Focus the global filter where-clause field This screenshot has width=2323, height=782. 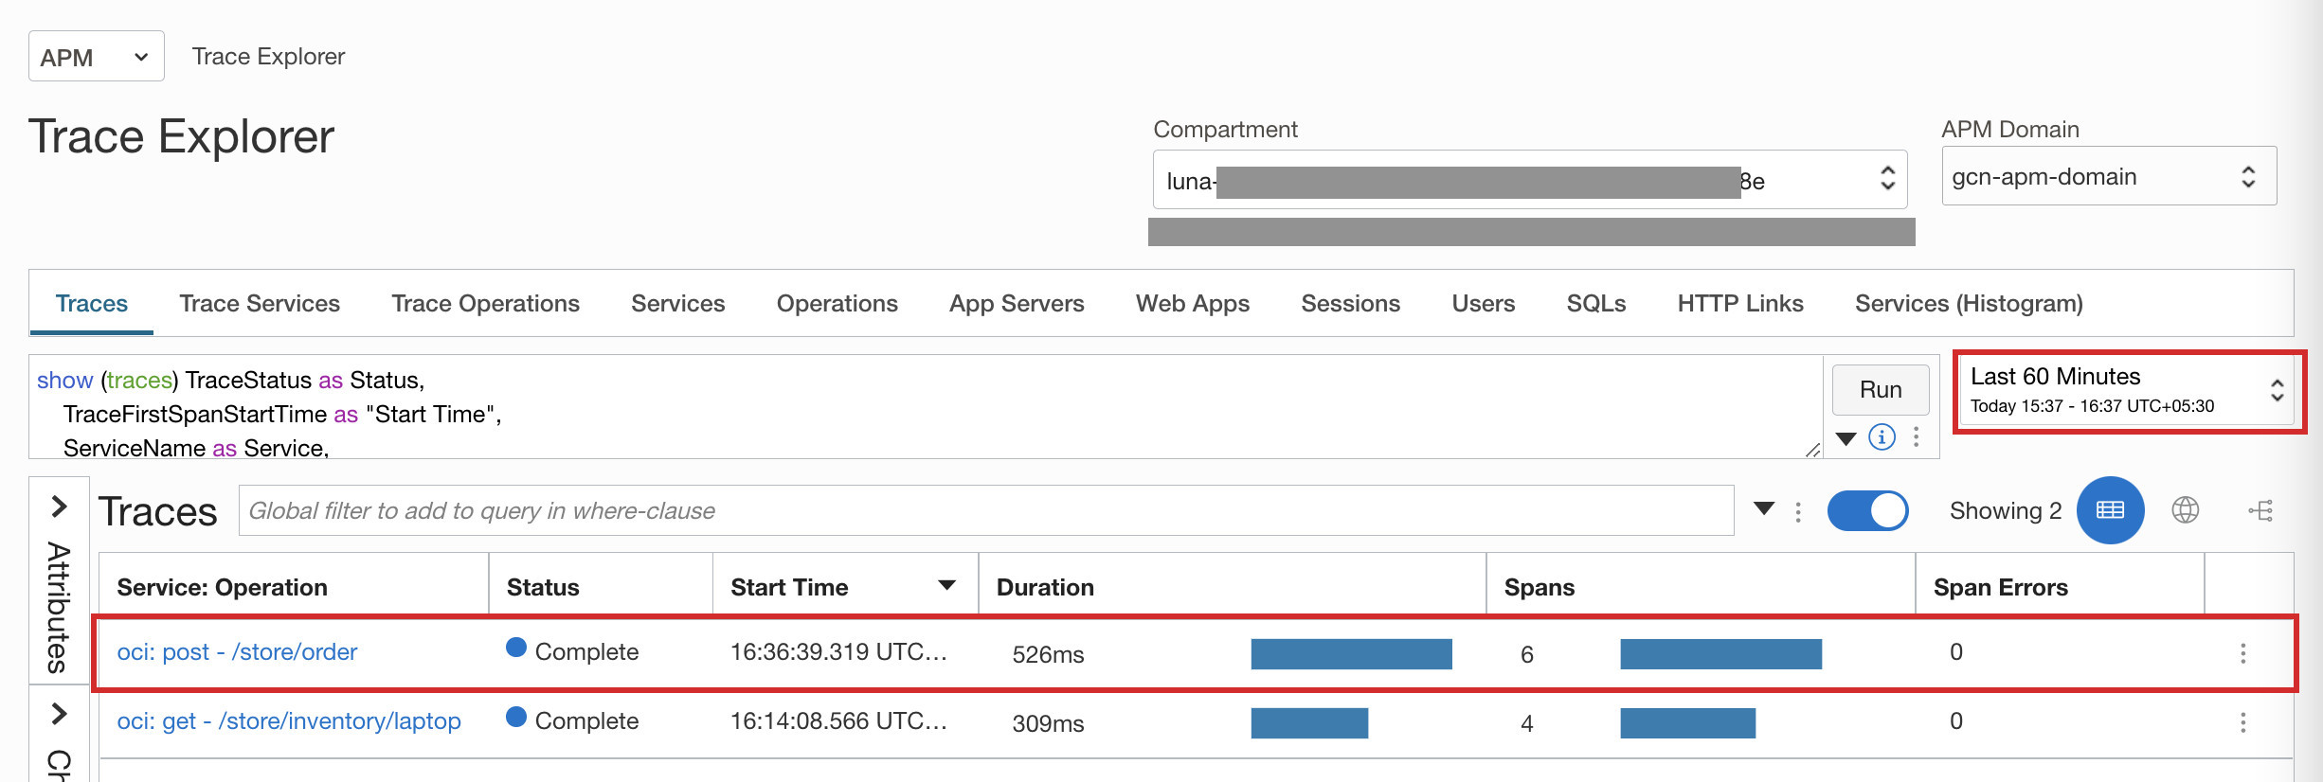tap(986, 510)
